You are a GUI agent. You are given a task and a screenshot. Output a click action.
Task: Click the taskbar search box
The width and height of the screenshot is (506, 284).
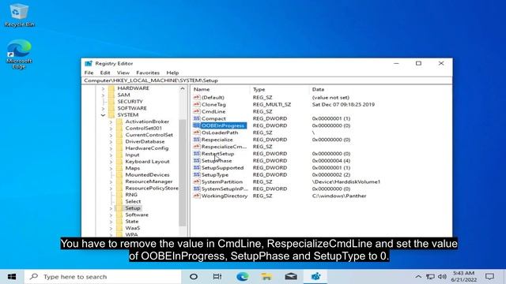pos(103,277)
